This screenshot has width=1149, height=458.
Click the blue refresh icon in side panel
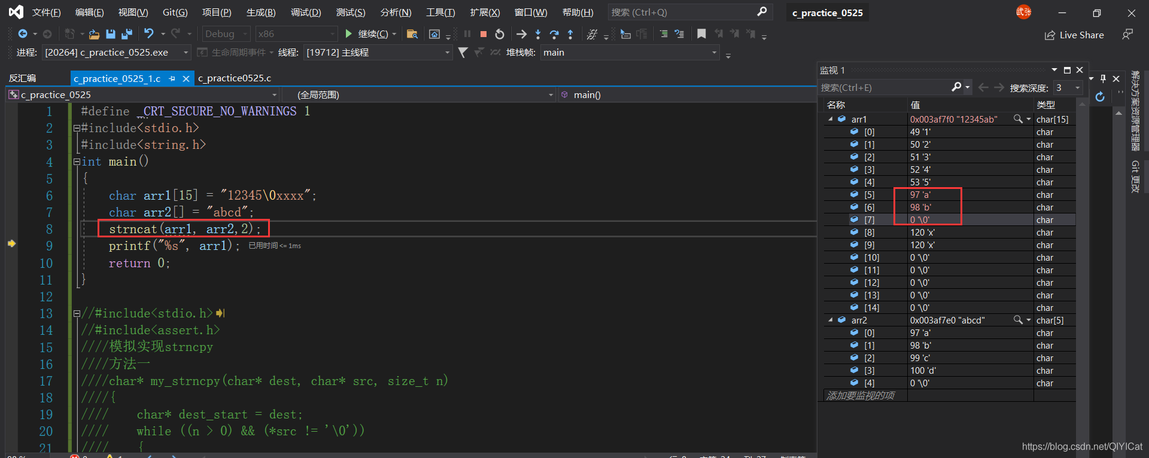point(1100,97)
